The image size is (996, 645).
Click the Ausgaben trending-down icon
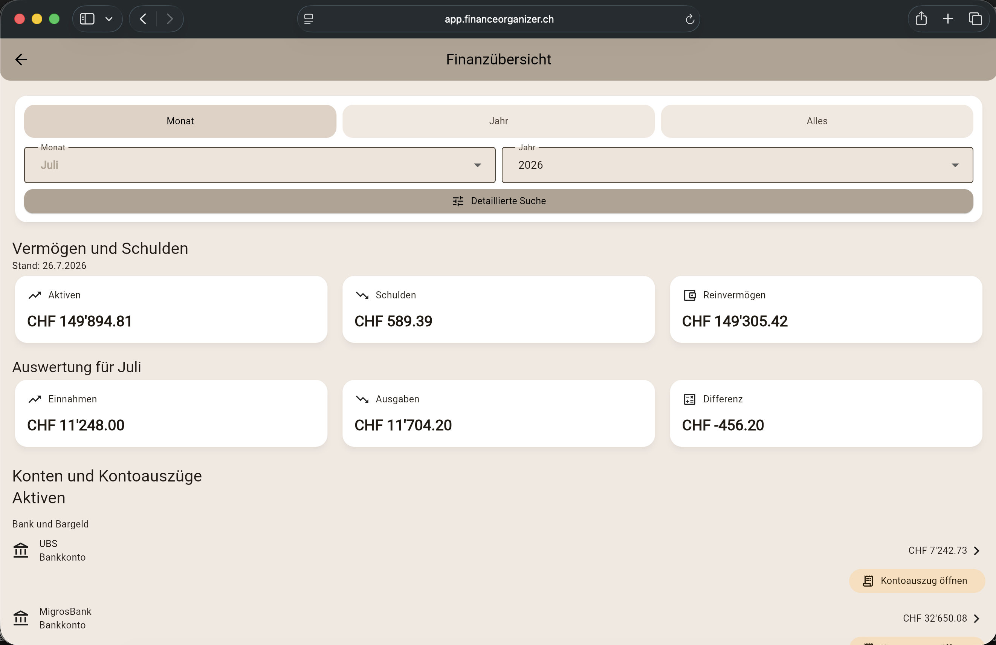coord(362,399)
